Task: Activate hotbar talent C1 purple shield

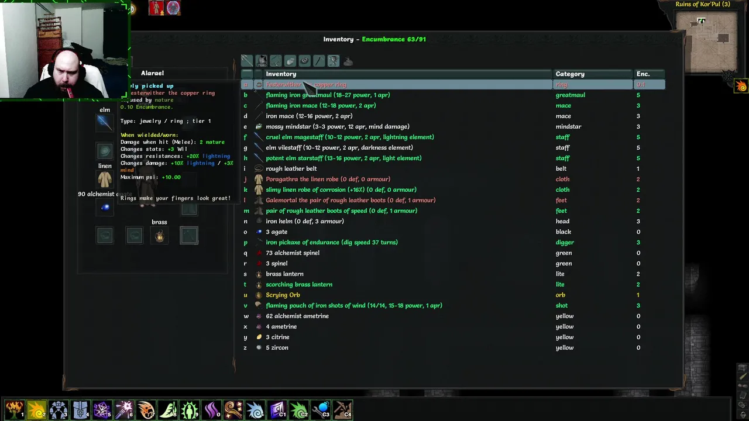Action: 278,409
